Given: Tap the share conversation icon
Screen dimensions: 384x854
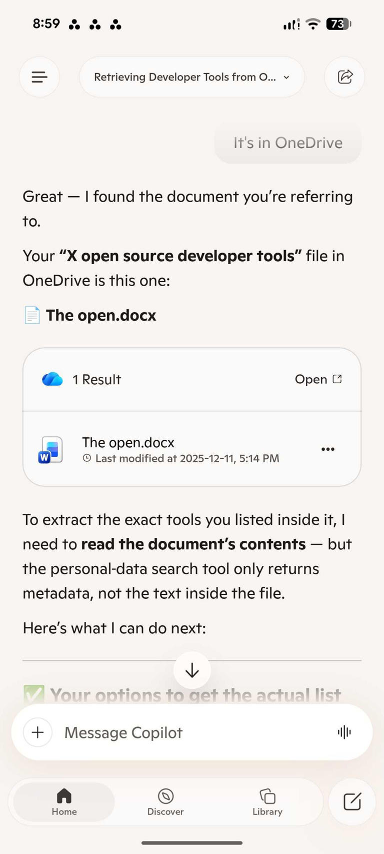Looking at the screenshot, I should (344, 77).
